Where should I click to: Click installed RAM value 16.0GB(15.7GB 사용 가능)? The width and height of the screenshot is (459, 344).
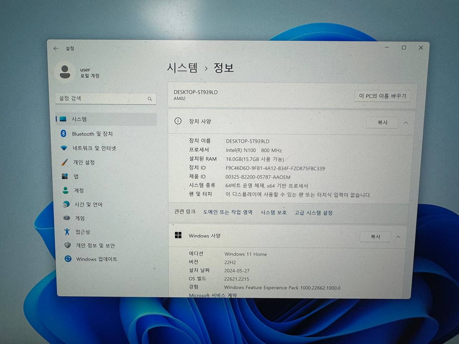[x=255, y=159]
